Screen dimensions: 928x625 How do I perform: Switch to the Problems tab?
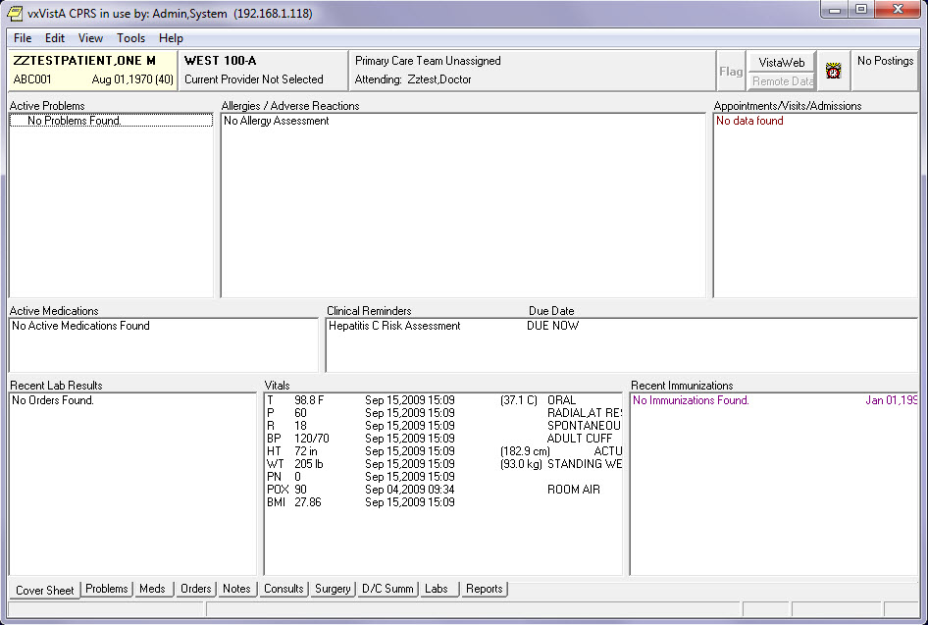coord(107,589)
